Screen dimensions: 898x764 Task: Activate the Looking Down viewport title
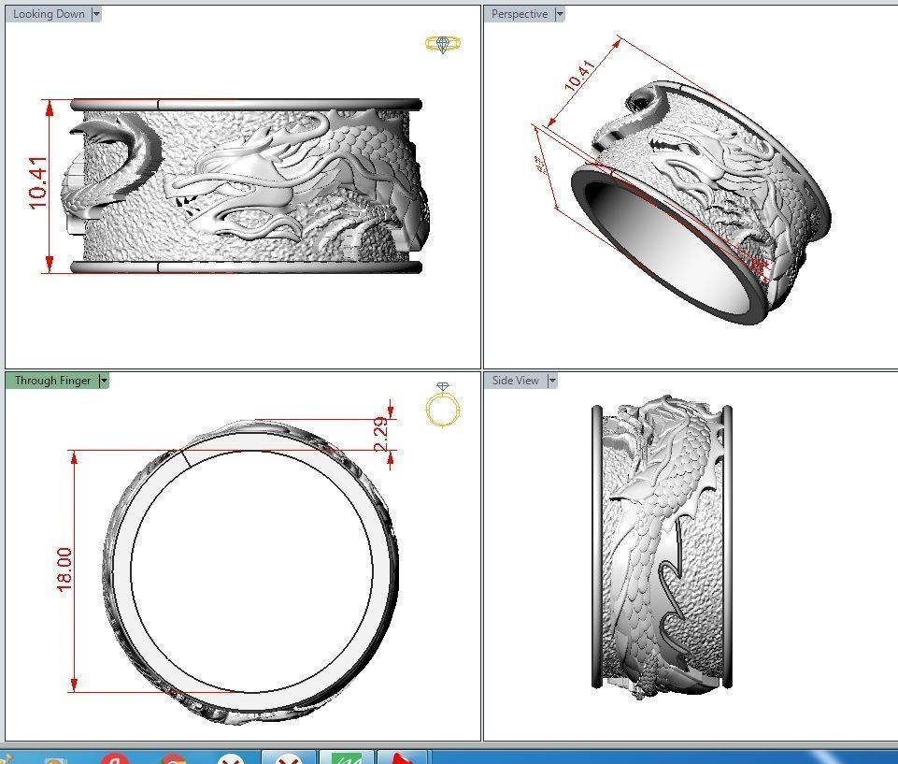point(49,14)
